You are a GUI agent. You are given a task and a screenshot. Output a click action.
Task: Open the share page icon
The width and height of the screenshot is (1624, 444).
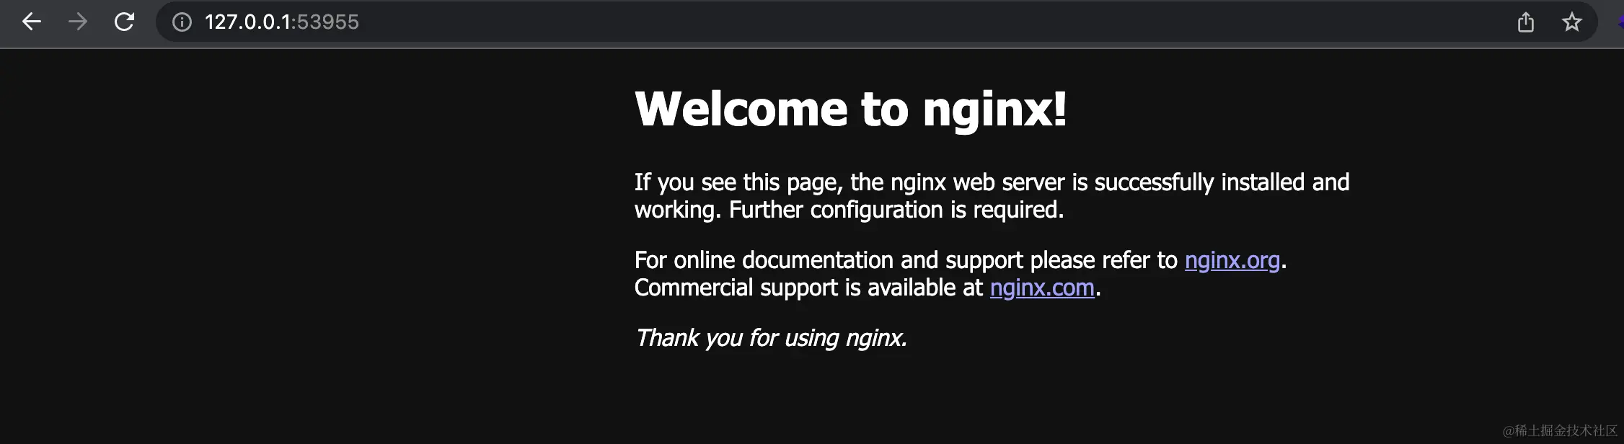[1525, 22]
